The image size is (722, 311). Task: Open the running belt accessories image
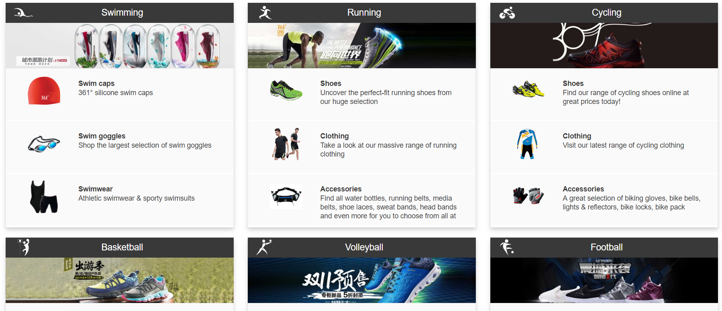pos(286,196)
